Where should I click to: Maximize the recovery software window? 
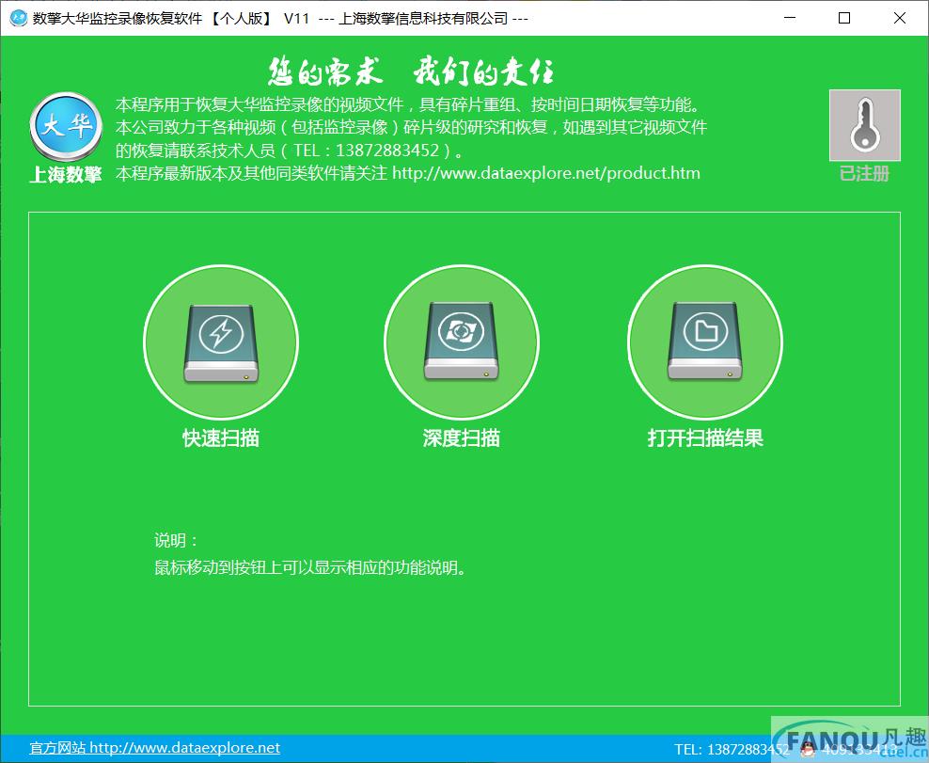(843, 18)
